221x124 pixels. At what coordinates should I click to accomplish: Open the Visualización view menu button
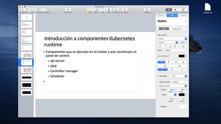point(23,10)
